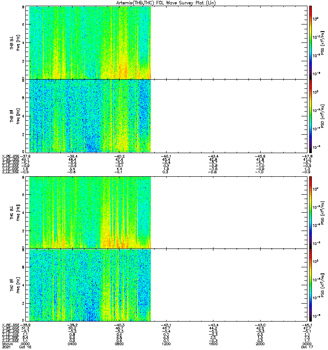328x350 pixels.
Task: Click the THB B⊥ freq [Hz] axis label
Action: (x=15, y=42)
